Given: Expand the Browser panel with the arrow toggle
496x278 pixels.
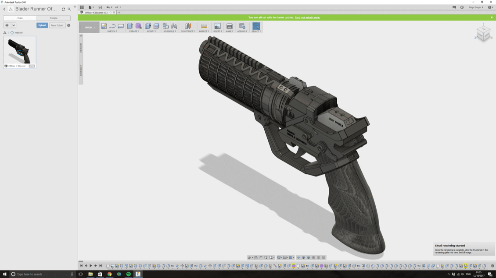Looking at the screenshot, I should pyautogui.click(x=81, y=36).
